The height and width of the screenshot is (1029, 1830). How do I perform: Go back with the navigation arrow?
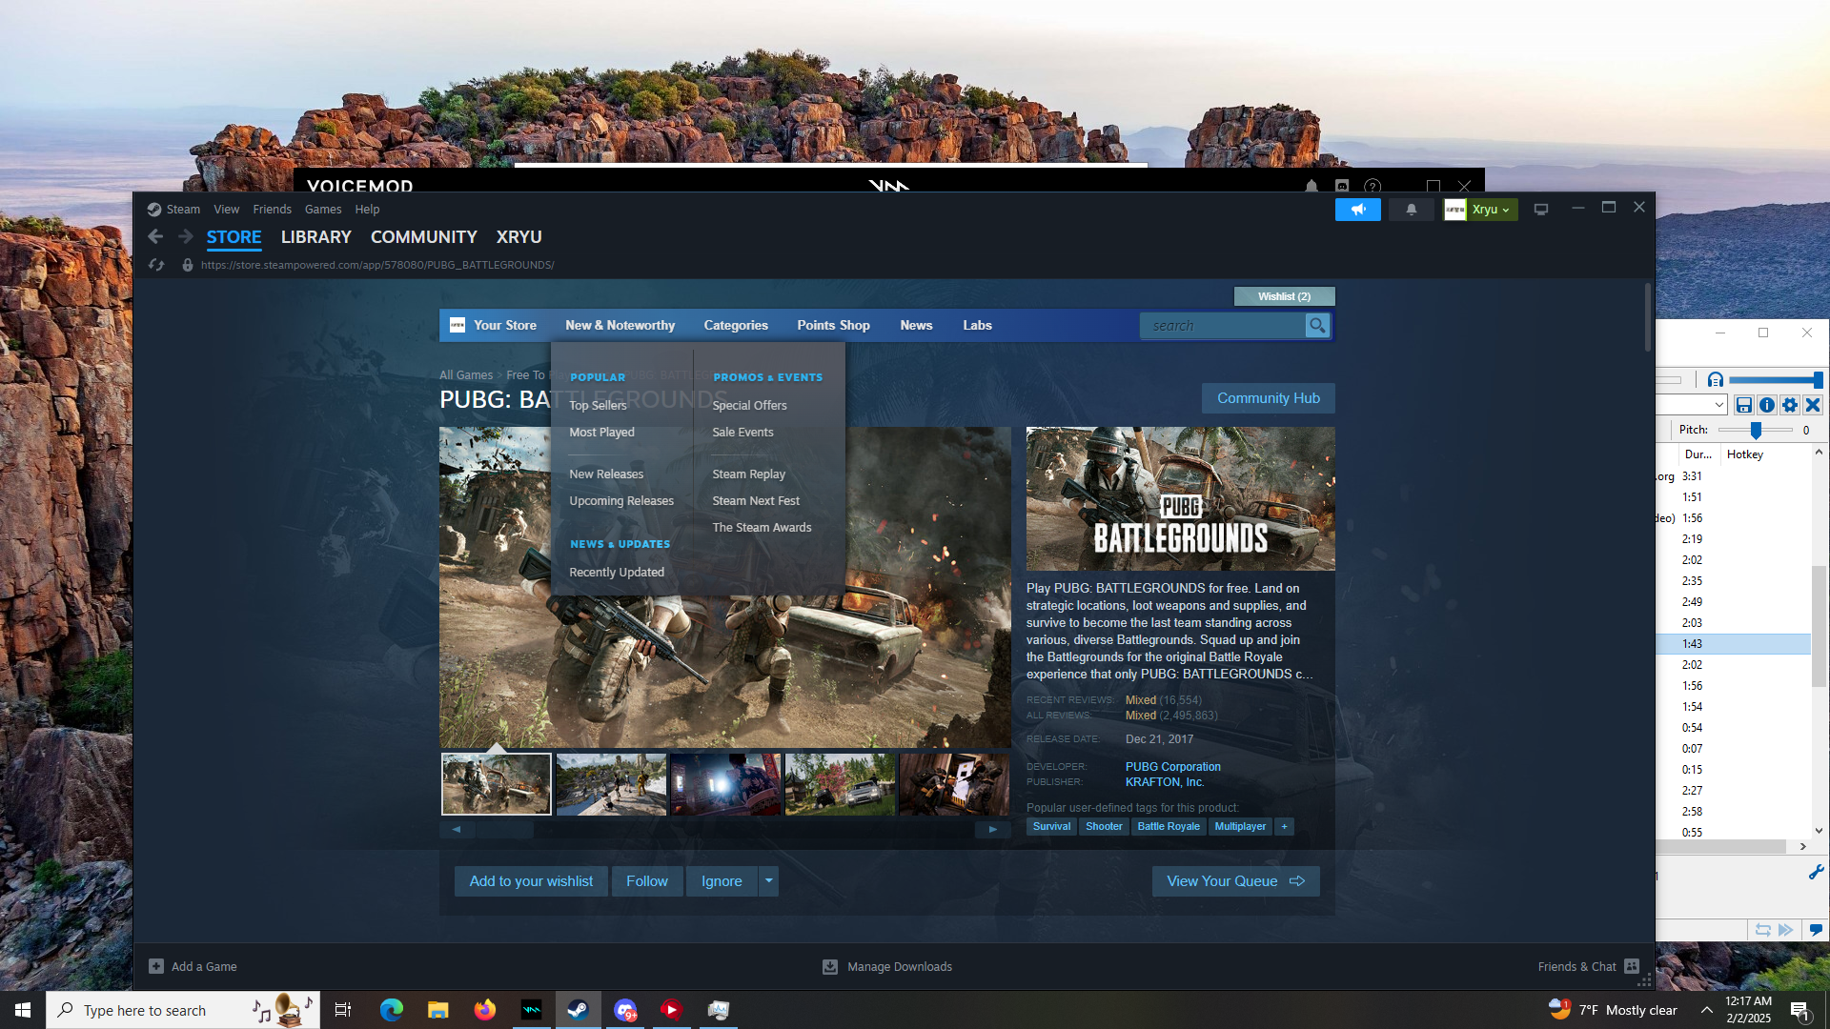coord(155,237)
